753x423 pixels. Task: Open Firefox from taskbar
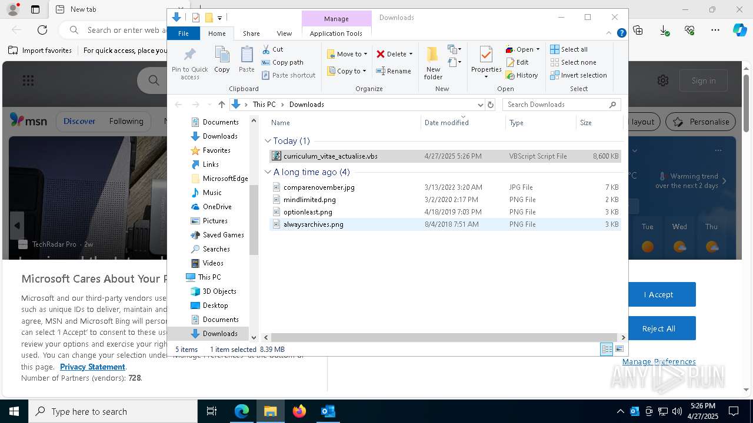pos(299,411)
